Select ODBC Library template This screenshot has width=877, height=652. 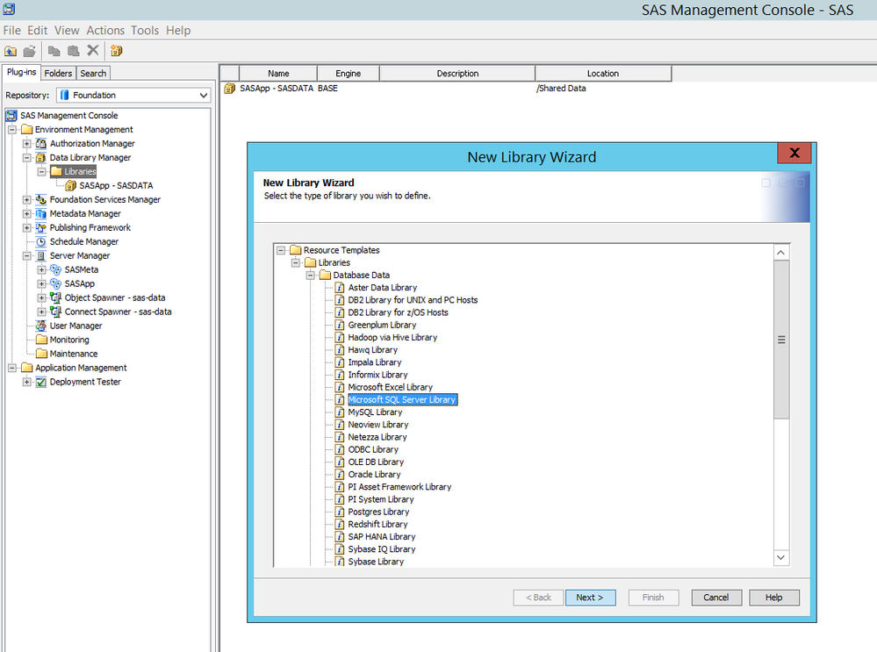(x=373, y=449)
